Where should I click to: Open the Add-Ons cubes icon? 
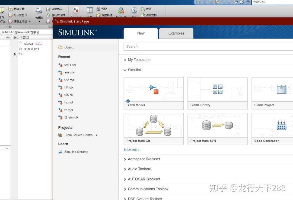click(x=121, y=10)
